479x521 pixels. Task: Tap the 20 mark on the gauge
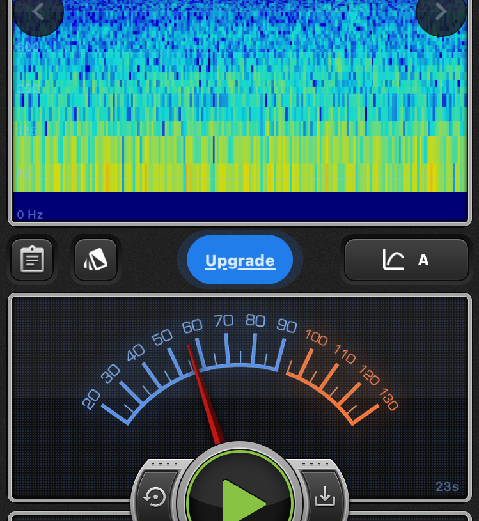point(91,400)
